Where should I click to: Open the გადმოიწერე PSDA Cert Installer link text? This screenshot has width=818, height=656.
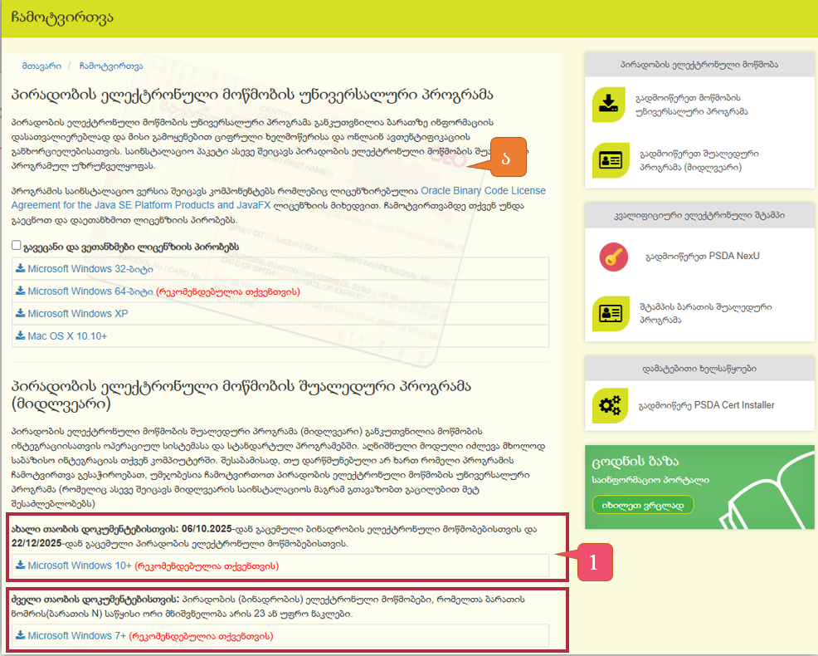[x=706, y=405]
